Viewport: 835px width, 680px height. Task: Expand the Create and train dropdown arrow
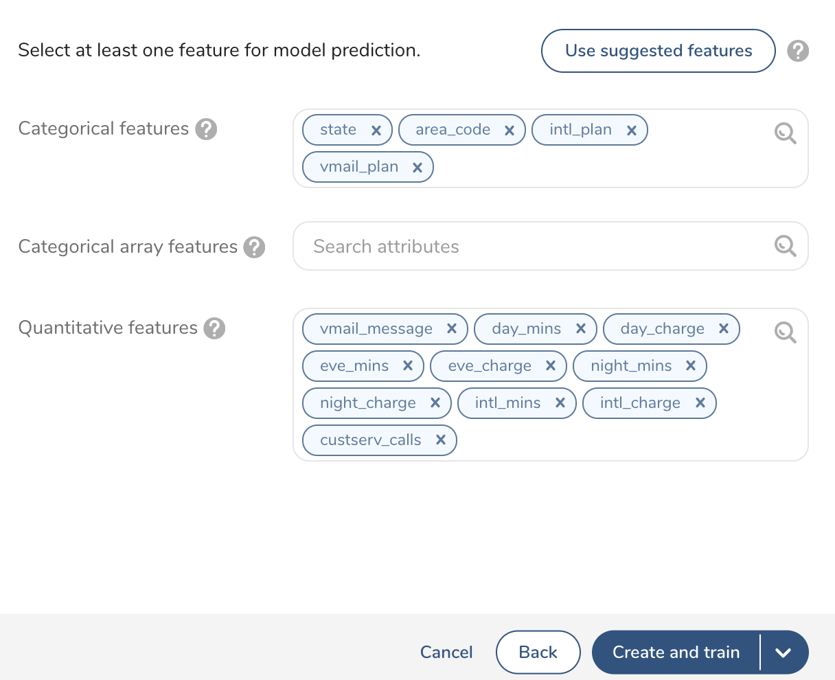point(783,653)
